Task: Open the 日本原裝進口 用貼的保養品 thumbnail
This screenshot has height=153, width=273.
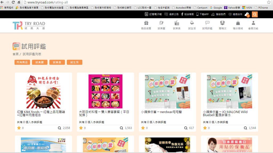Action: tap(230, 145)
